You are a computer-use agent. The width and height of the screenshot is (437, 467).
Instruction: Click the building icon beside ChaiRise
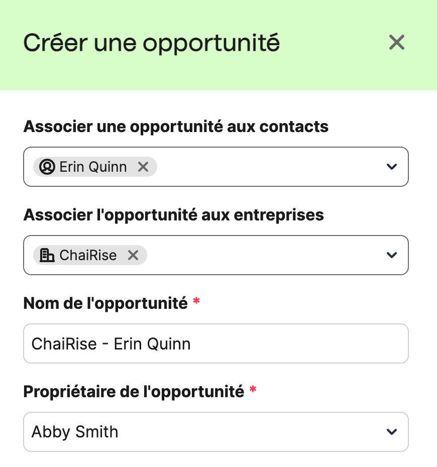pos(46,255)
